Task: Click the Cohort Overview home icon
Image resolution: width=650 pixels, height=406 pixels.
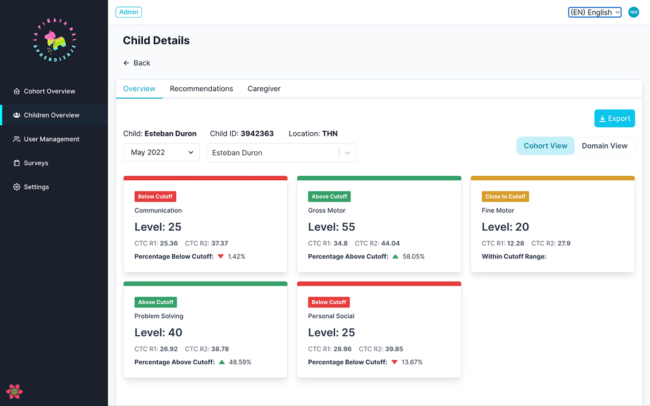Action: [x=17, y=92]
